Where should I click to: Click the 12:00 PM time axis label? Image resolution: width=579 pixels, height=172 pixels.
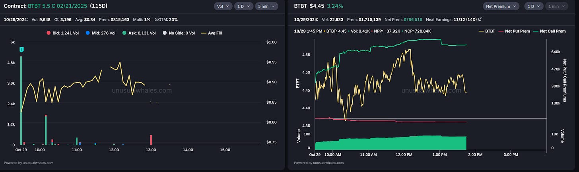click(x=404, y=154)
